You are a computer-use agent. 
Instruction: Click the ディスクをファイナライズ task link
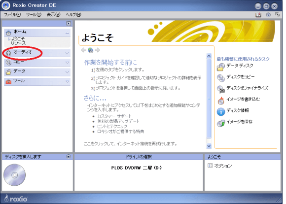click(248, 88)
